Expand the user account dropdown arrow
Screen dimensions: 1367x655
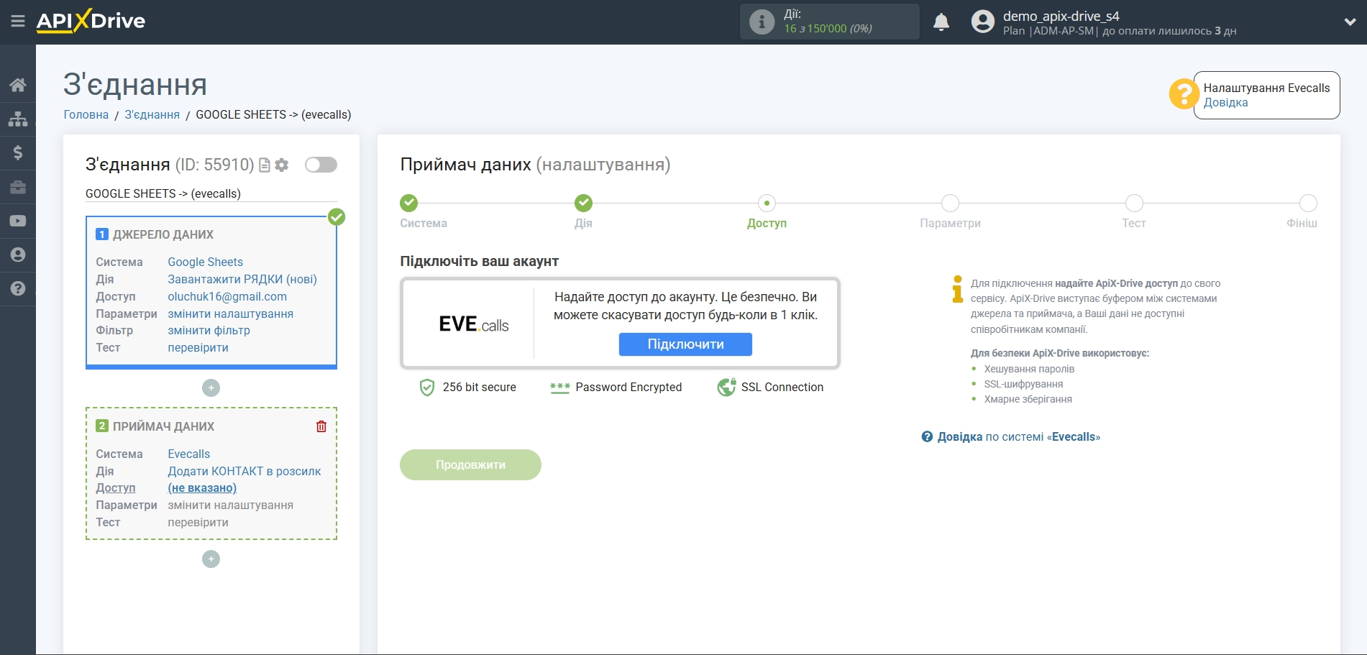1350,22
